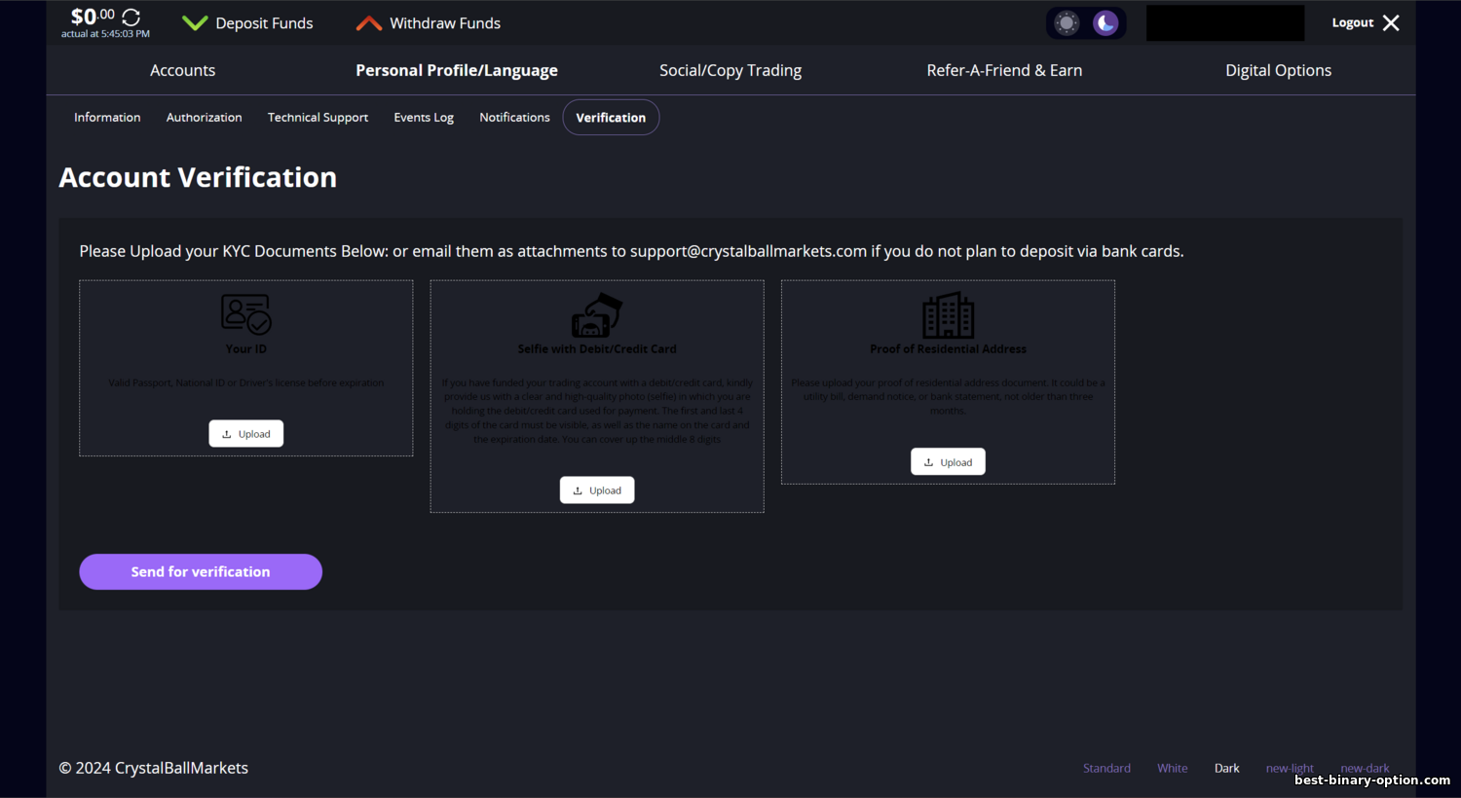Upload your ID document
This screenshot has width=1461, height=798.
(x=246, y=434)
